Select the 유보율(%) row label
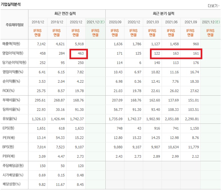Image resolution: width=223 pixels, height=191 pixels. [10, 119]
